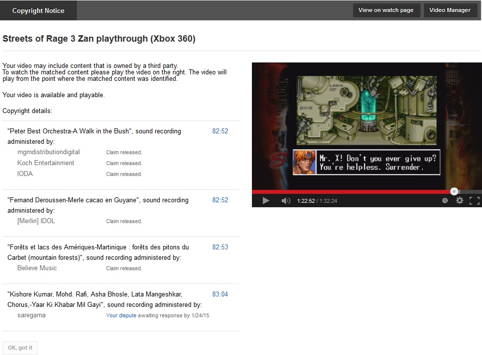The height and width of the screenshot is (355, 482).
Task: Click the video title Streets of Rage 3 Zan playthrough
Action: pos(99,39)
